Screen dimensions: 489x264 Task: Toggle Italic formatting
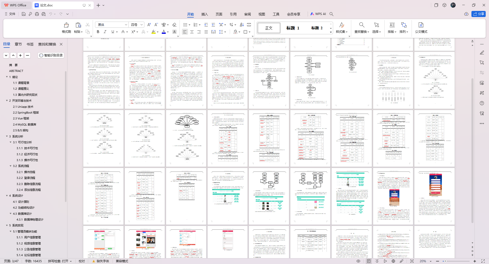(105, 32)
